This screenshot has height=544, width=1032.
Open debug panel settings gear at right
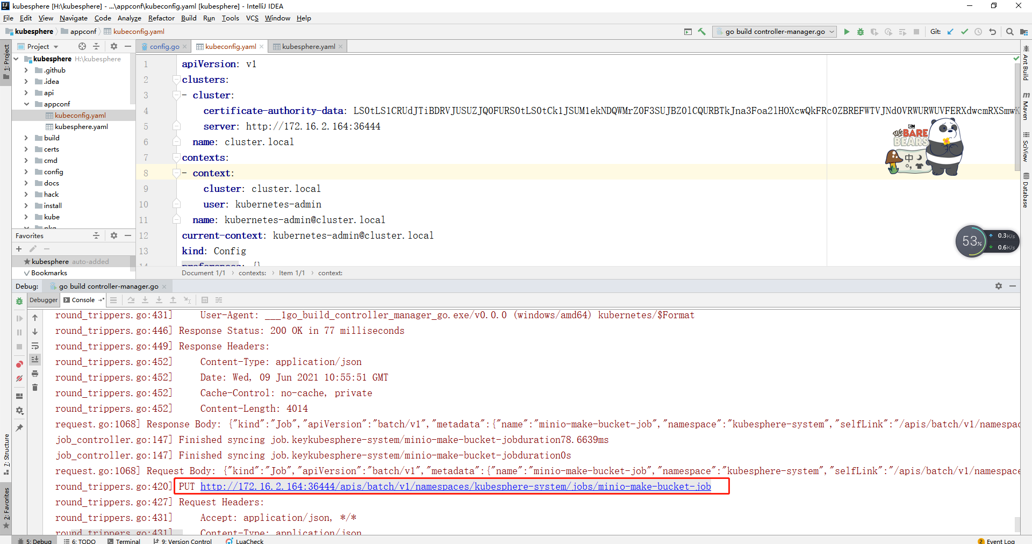coord(999,286)
